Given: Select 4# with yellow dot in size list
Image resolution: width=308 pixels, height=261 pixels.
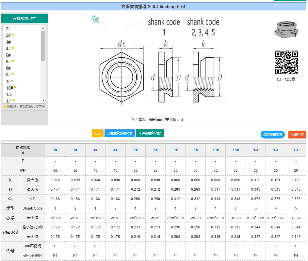Looking at the screenshot, I should pos(8,49).
